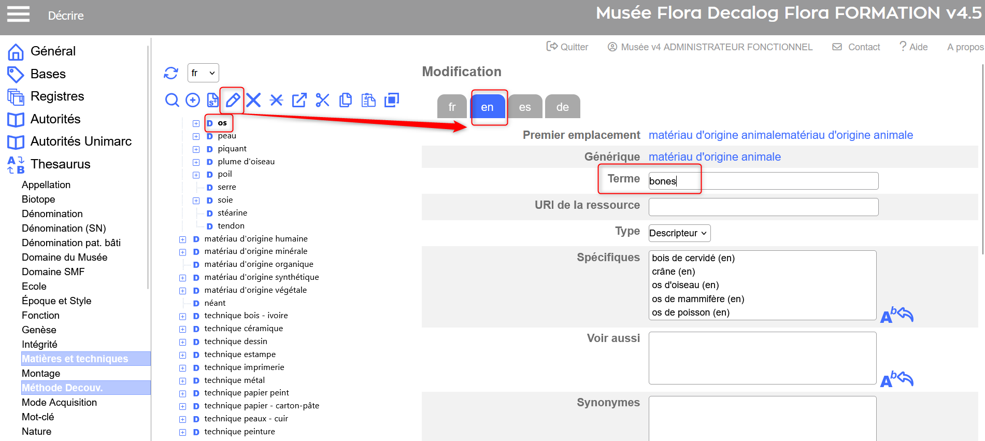Switch to the es language tab
The height and width of the screenshot is (441, 985).
point(525,107)
